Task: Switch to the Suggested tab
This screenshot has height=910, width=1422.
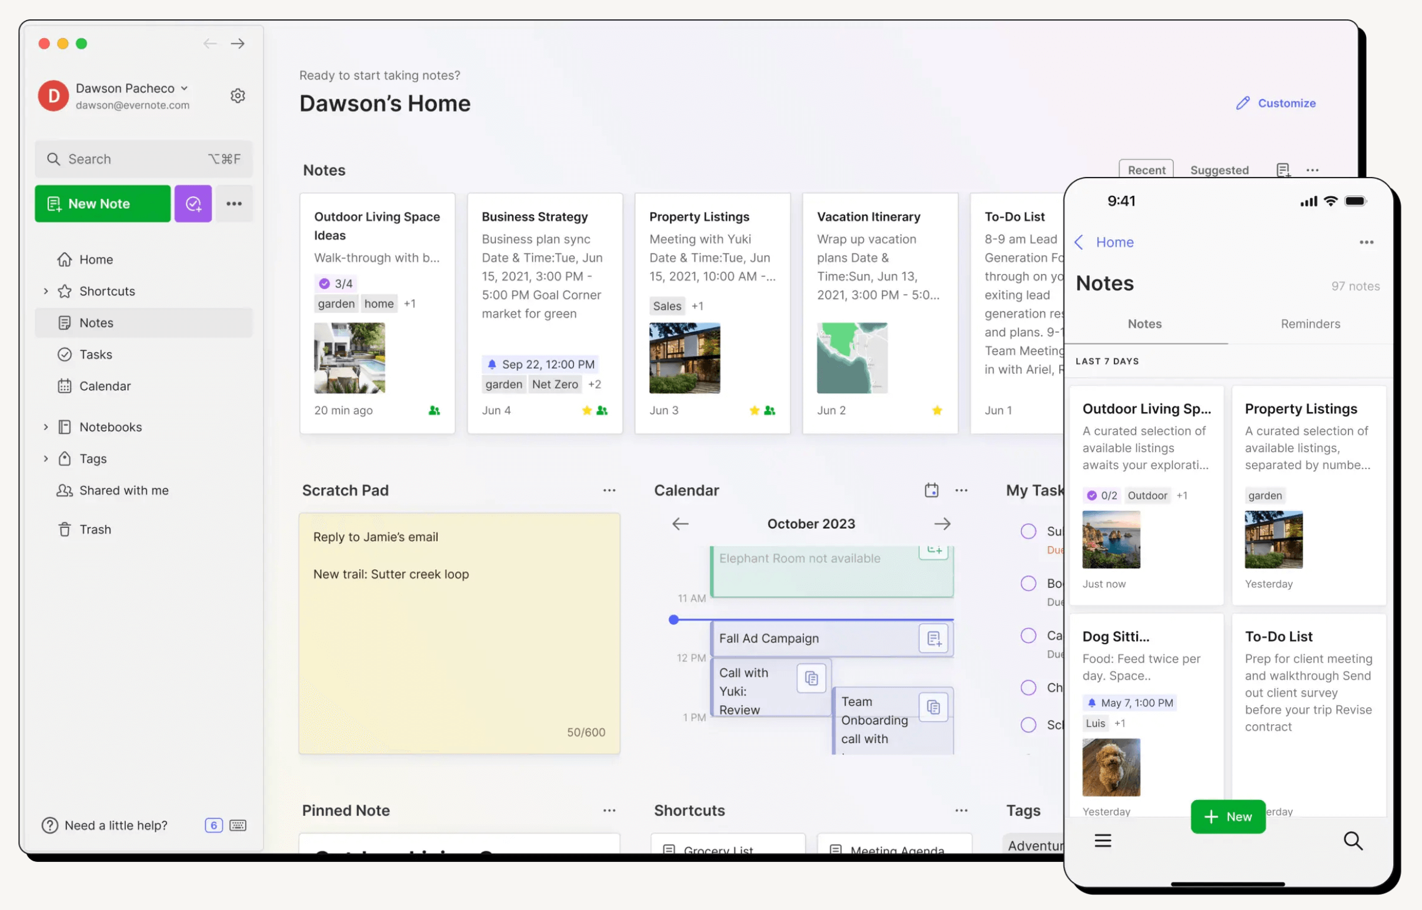Action: point(1219,170)
